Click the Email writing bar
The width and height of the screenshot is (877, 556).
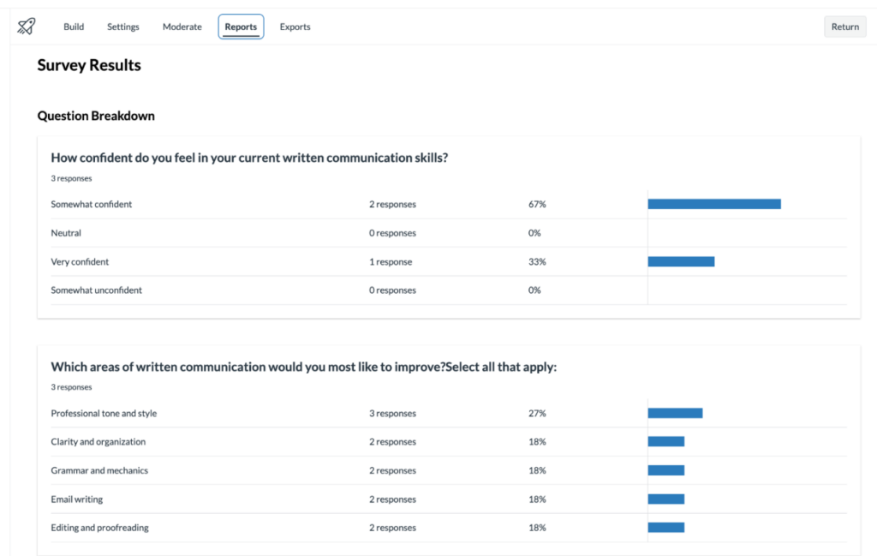coord(665,499)
